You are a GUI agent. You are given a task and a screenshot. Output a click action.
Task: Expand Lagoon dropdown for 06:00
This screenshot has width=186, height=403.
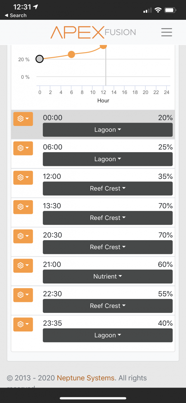pos(108,159)
